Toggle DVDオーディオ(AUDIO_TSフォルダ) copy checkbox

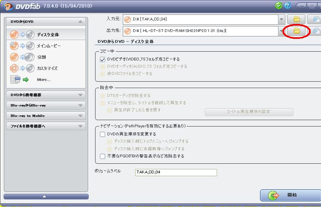pos(102,66)
